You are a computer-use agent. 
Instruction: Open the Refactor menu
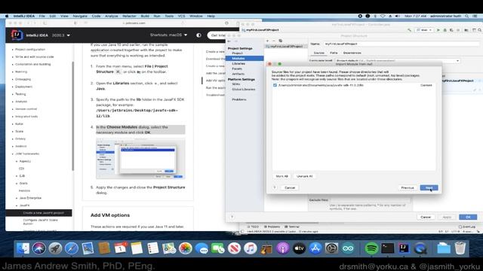click(129, 16)
